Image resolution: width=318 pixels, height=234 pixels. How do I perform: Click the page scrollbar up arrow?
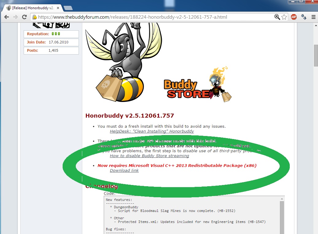coord(316,25)
